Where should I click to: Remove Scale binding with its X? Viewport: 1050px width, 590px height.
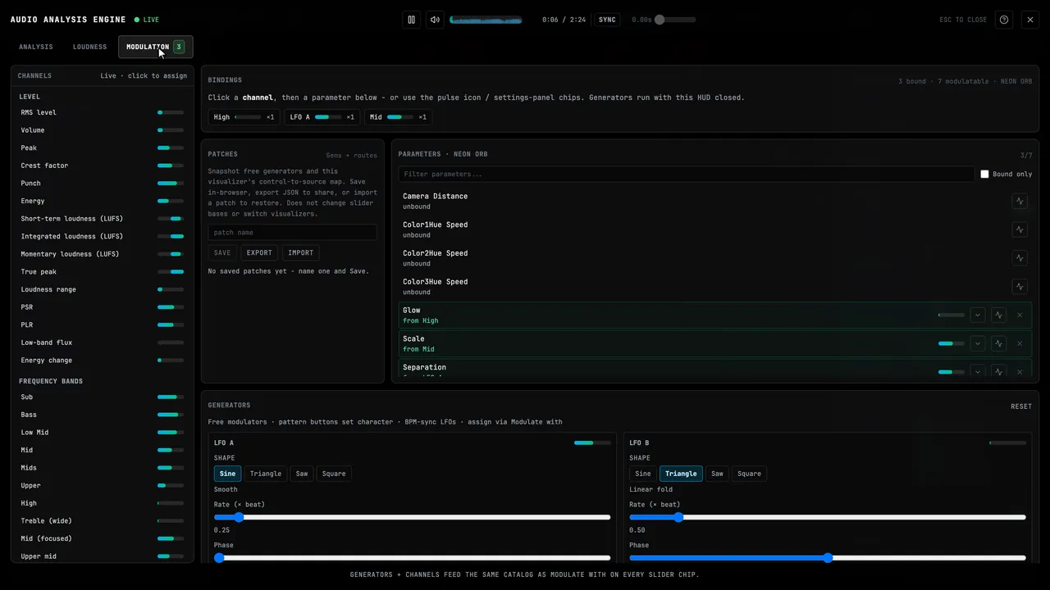(1020, 343)
